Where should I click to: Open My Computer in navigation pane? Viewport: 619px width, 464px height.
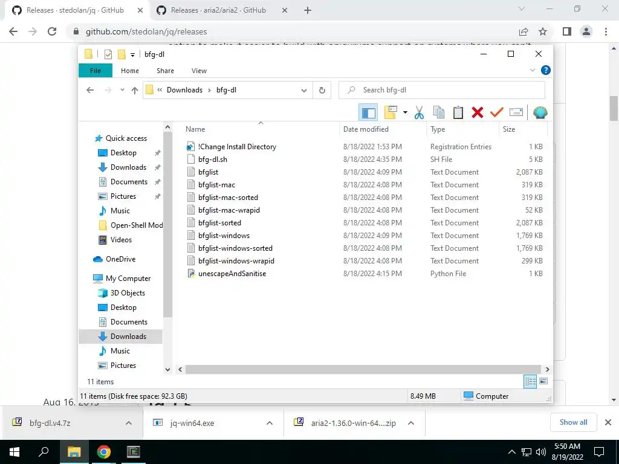click(128, 279)
